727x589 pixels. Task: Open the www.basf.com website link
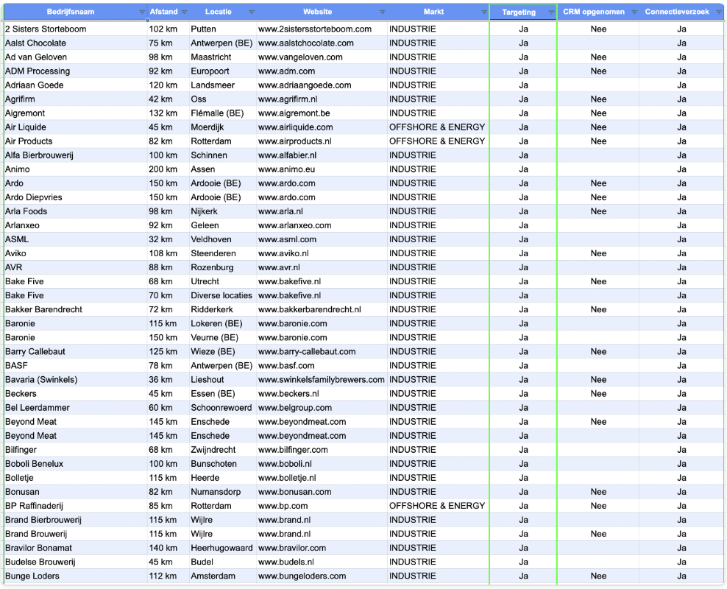[286, 366]
